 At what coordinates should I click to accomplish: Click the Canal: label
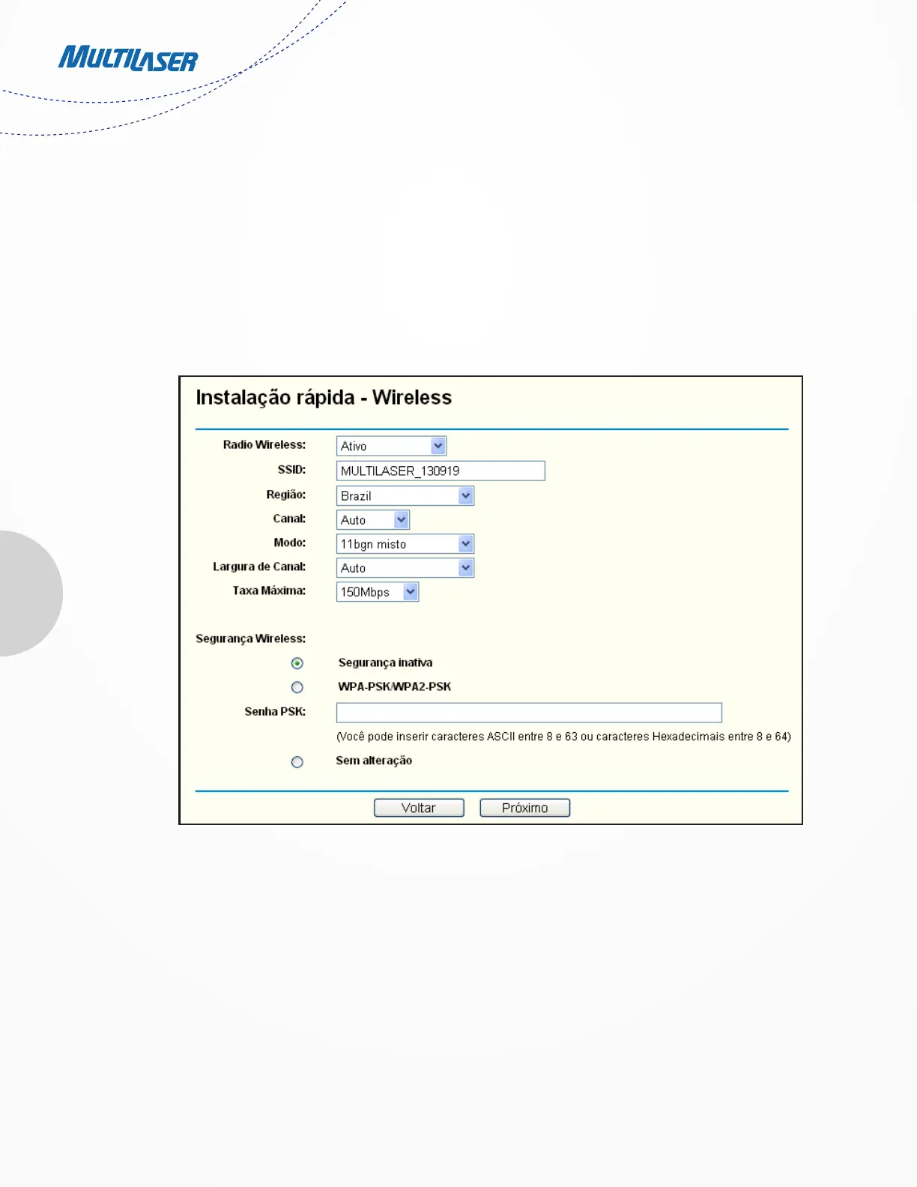tap(289, 519)
